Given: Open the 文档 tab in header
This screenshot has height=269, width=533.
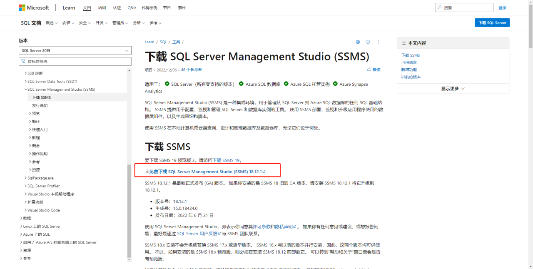Looking at the screenshot, I should click(87, 7).
